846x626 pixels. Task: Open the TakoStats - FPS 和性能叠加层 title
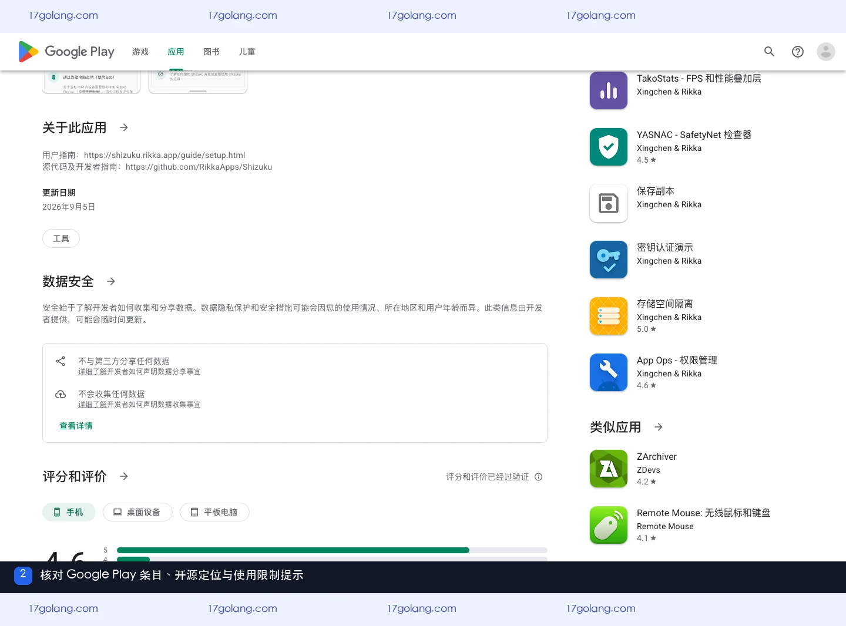click(699, 78)
